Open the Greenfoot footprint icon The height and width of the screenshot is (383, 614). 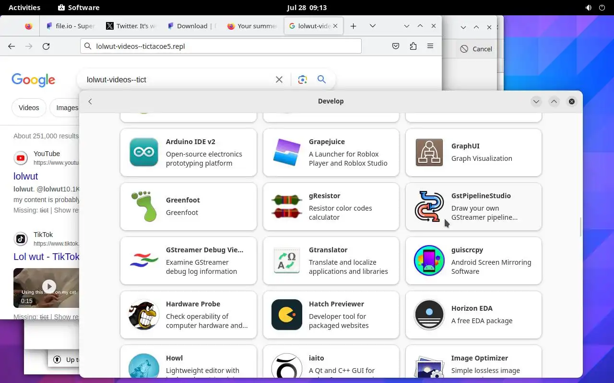tap(144, 206)
